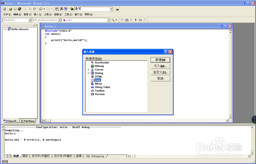Viewport: 256px width, 164px height.
Task: Click the Save floppy disk icon
Action: 15,9
